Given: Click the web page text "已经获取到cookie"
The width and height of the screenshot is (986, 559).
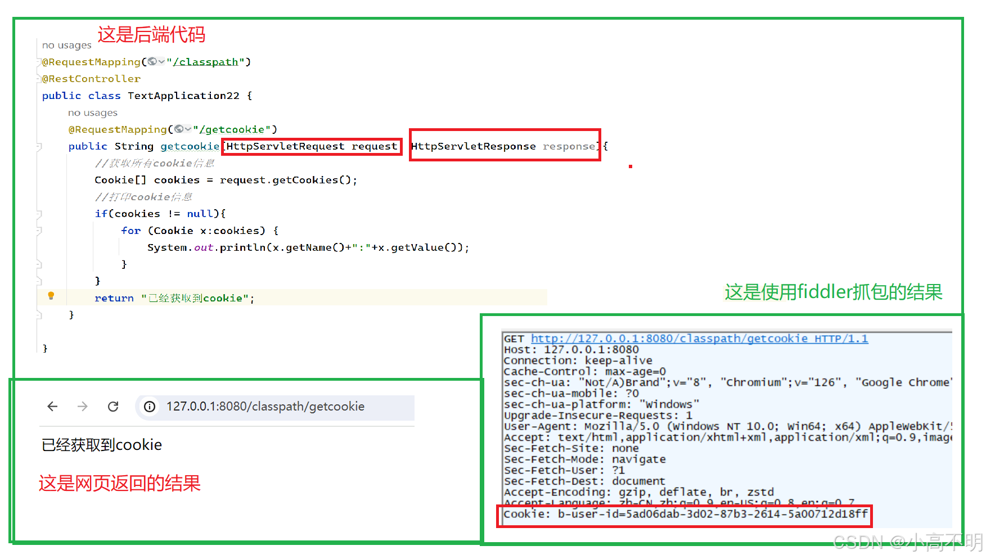Looking at the screenshot, I should pos(102,445).
